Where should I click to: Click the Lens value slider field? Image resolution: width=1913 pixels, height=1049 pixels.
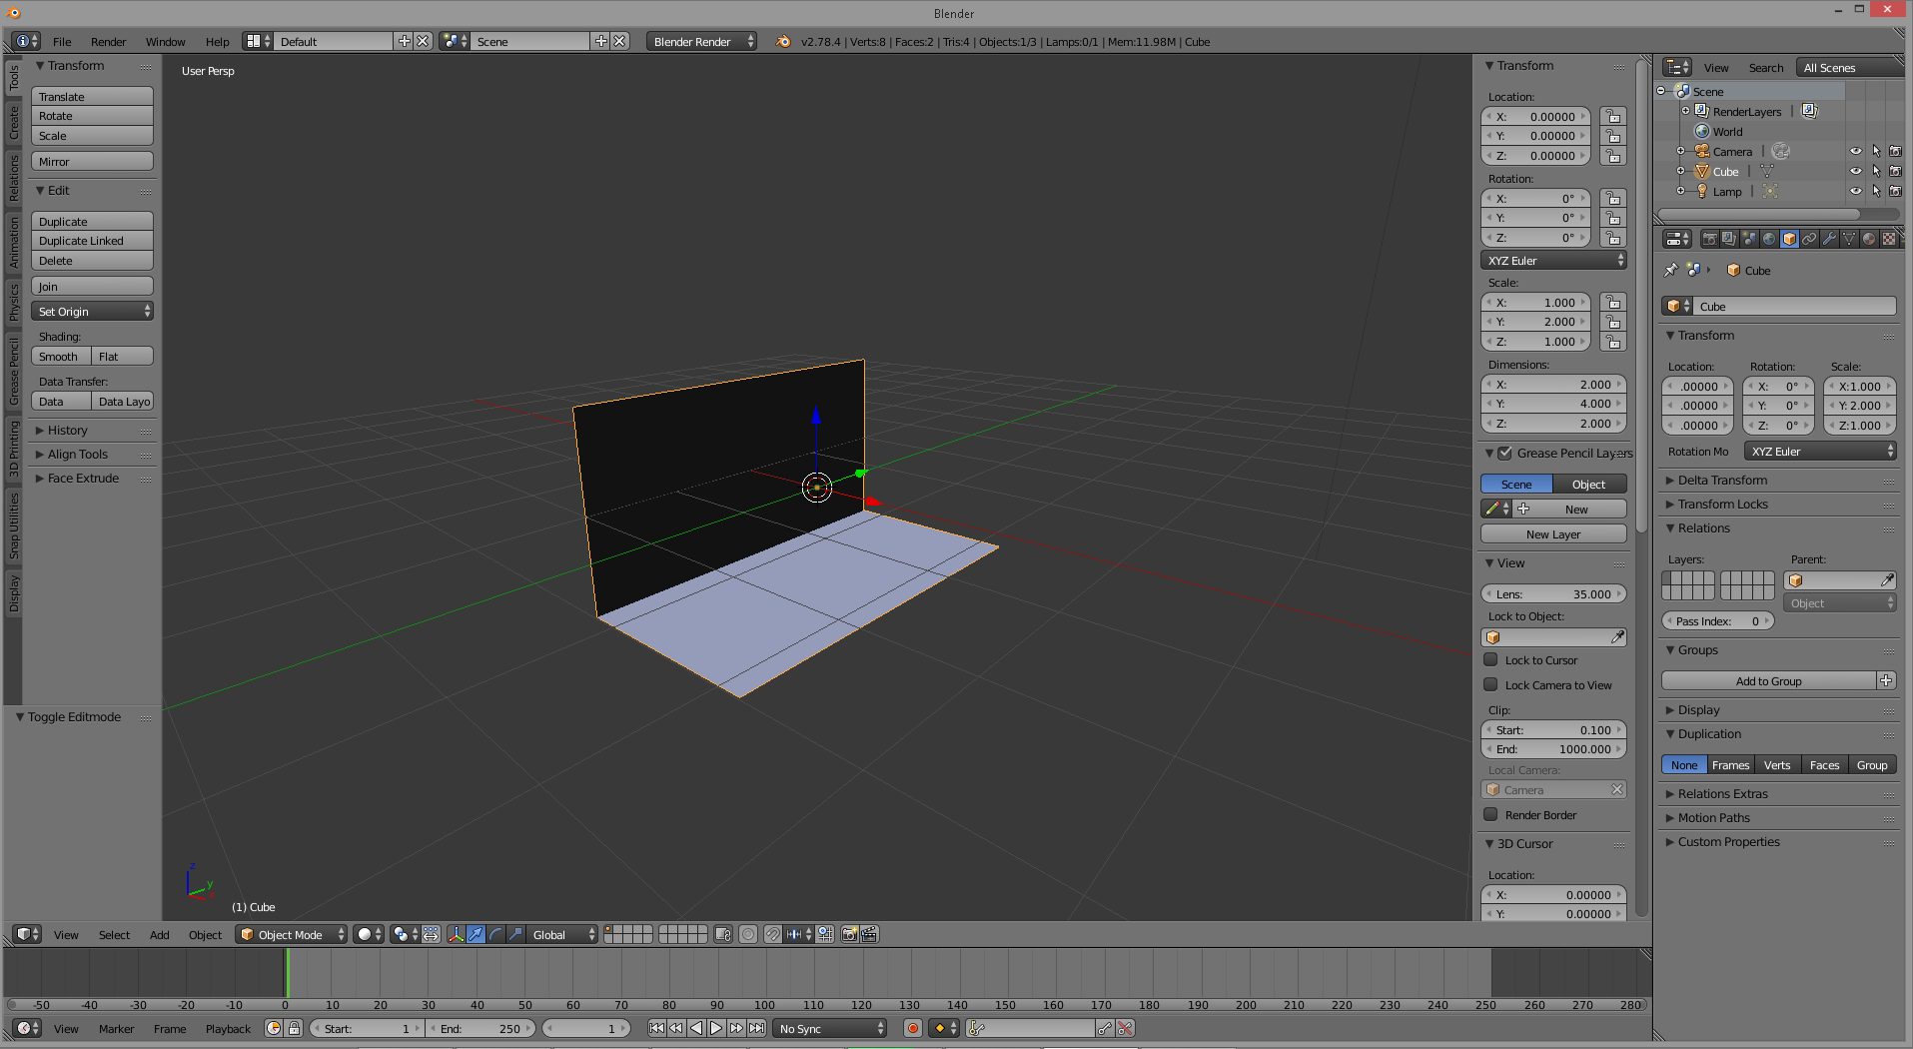coord(1553,594)
